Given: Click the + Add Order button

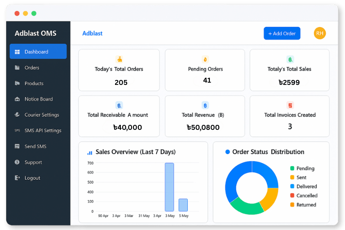Looking at the screenshot, I should (x=282, y=33).
